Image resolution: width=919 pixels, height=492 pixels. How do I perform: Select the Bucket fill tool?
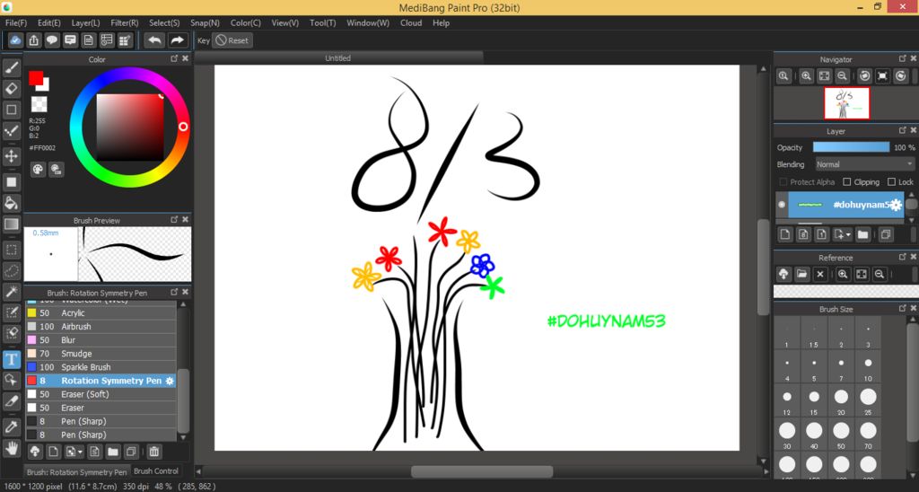click(x=11, y=203)
